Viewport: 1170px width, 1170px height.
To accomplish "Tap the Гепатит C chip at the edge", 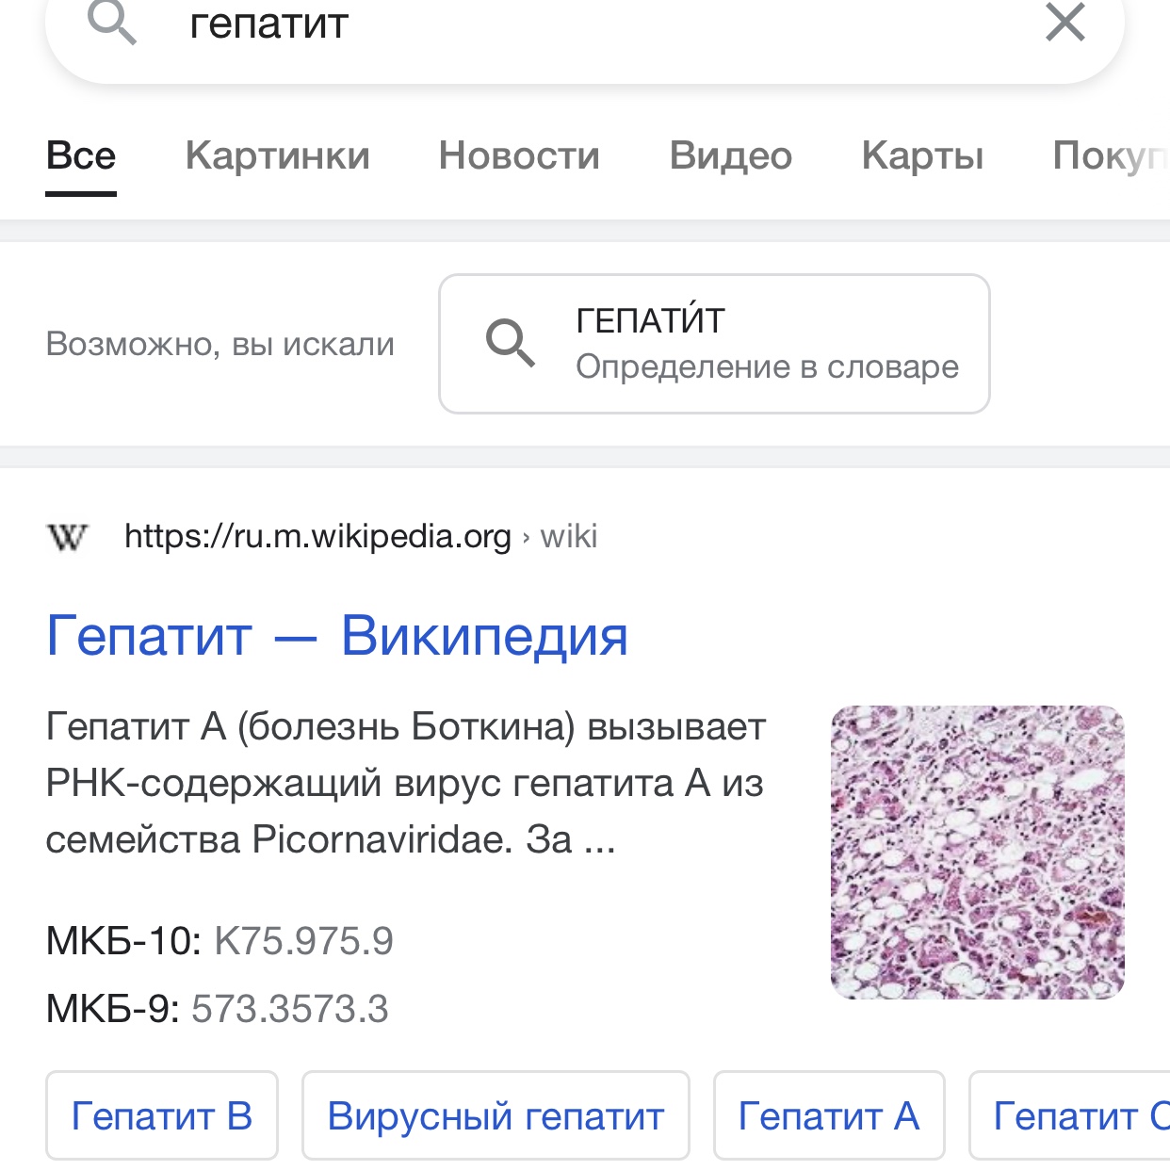I will click(1070, 1115).
